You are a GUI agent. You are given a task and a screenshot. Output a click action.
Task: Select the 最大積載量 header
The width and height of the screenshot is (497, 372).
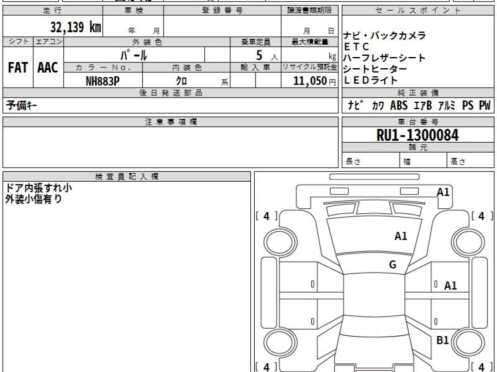click(310, 42)
